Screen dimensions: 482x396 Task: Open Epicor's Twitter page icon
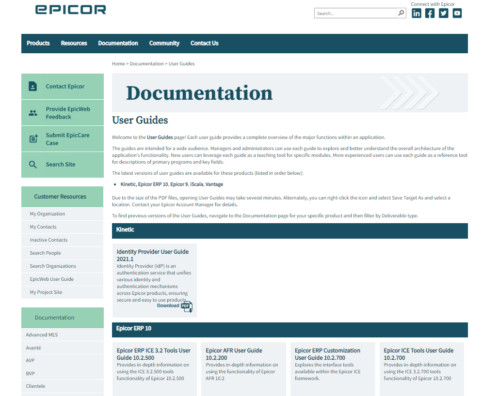pos(443,13)
